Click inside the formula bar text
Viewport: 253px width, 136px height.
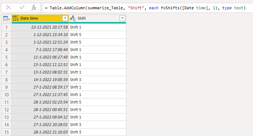[145, 8]
